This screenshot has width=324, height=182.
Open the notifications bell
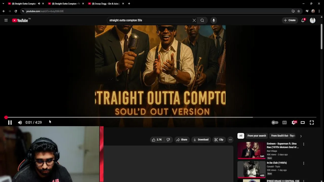click(303, 20)
